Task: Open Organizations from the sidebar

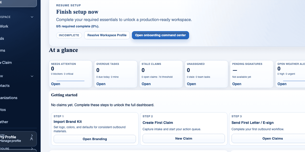Action: (x=9, y=98)
